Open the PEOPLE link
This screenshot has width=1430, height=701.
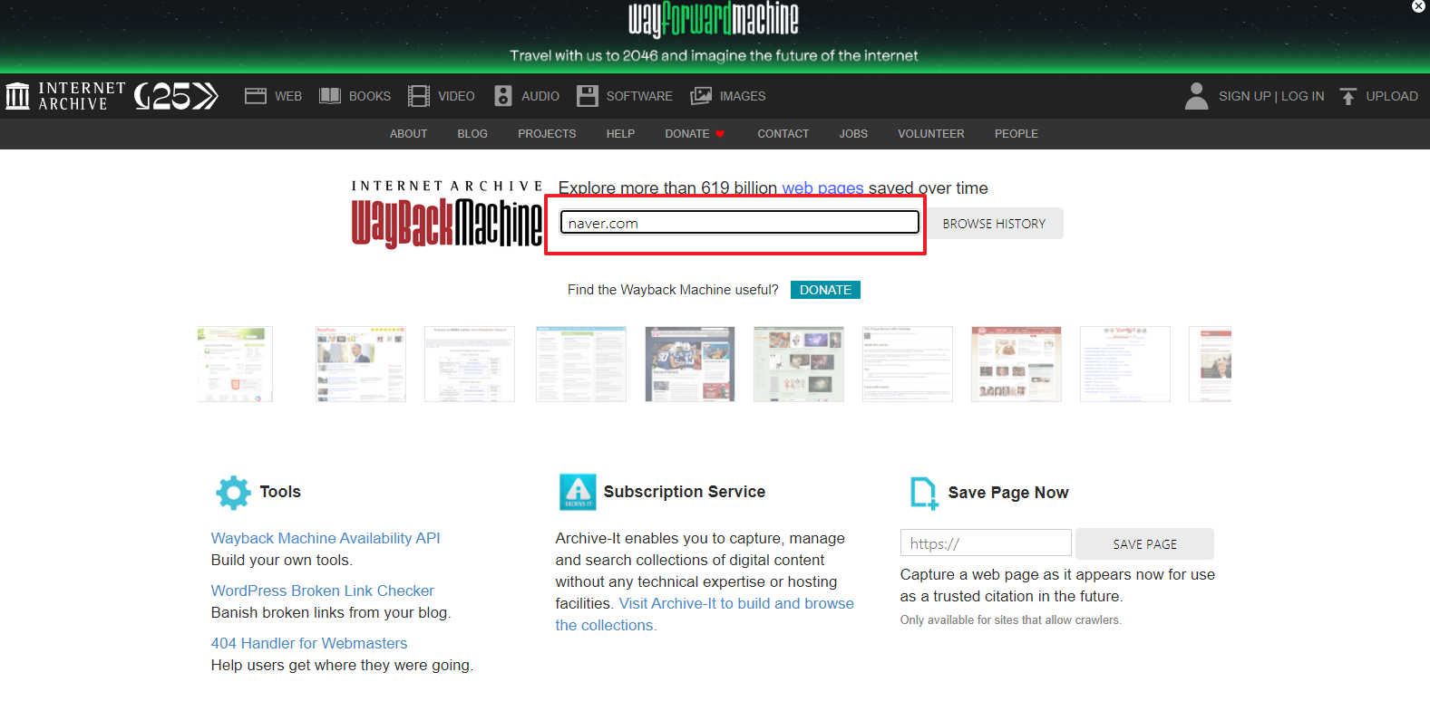pos(1017,134)
